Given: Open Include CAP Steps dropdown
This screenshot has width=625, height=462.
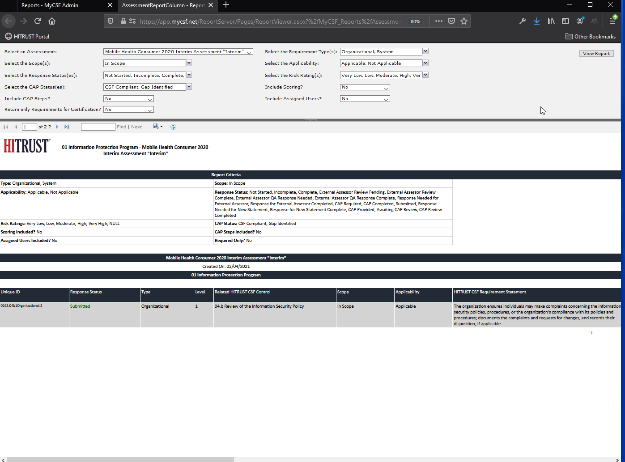Looking at the screenshot, I should [x=128, y=99].
